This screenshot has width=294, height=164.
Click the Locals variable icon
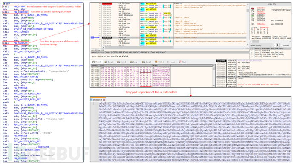pos(169,62)
